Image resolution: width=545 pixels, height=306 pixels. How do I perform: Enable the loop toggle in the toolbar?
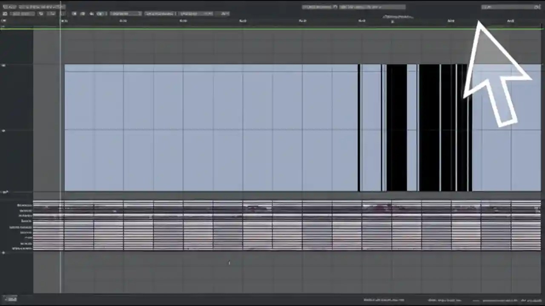tap(50, 13)
